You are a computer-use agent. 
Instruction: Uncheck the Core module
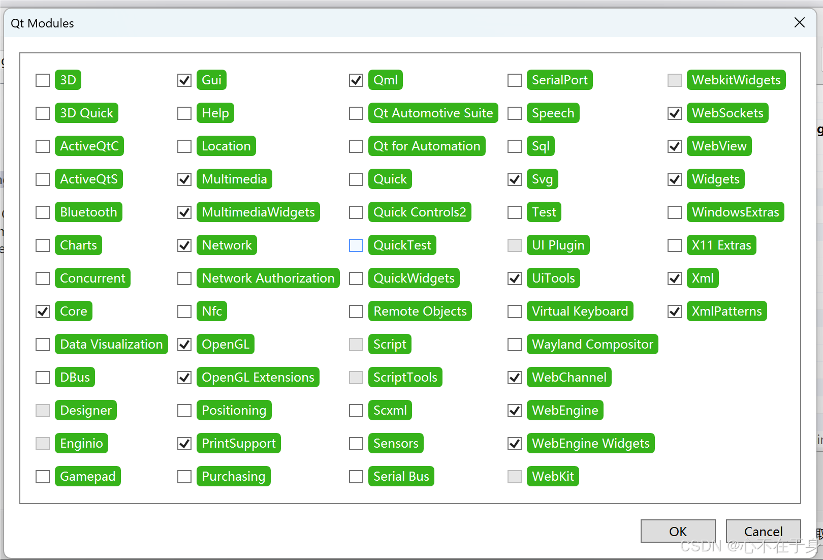coord(43,312)
